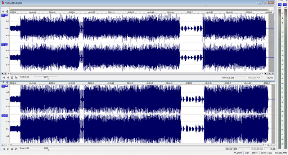Stop playback in the top window
This screenshot has width=288, height=155.
tap(12, 77)
